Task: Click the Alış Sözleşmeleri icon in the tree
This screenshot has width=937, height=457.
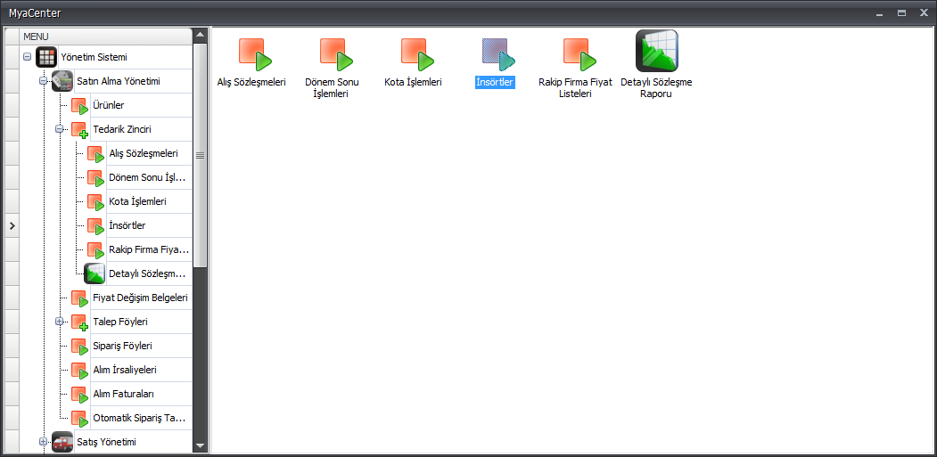Action: pos(95,153)
